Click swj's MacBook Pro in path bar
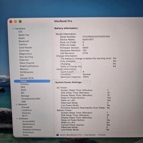The width and height of the screenshot is (143, 143). [71, 135]
